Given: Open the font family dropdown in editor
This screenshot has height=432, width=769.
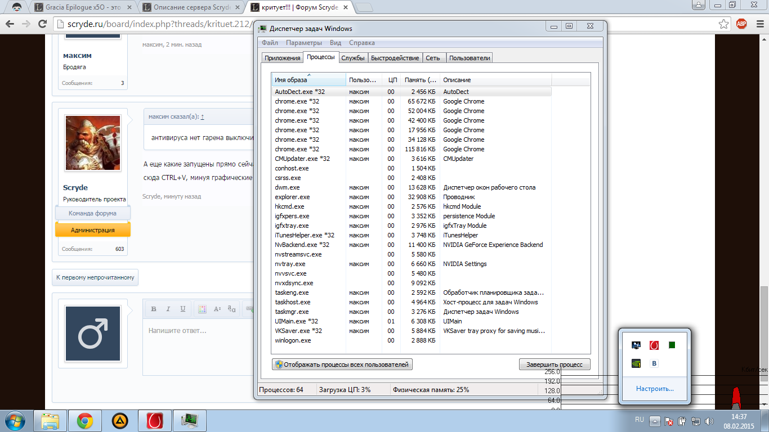Looking at the screenshot, I should [231, 309].
